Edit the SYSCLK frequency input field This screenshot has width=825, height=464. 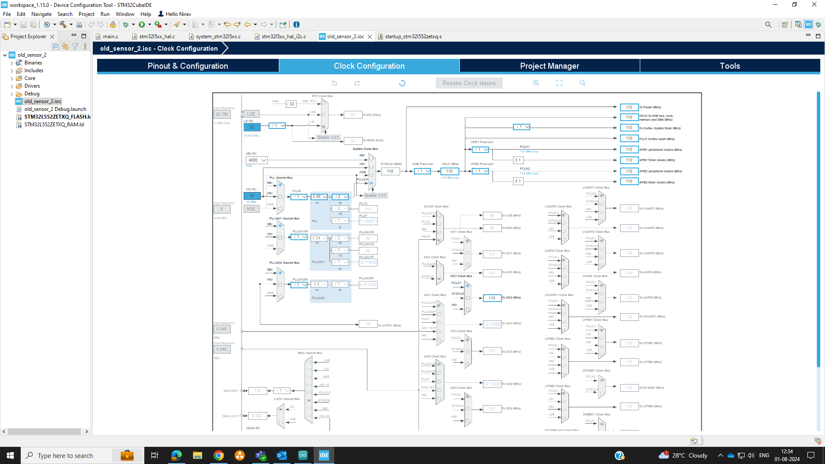click(390, 171)
